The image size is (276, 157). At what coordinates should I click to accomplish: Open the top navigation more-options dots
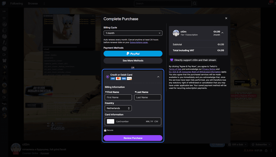(44, 4)
